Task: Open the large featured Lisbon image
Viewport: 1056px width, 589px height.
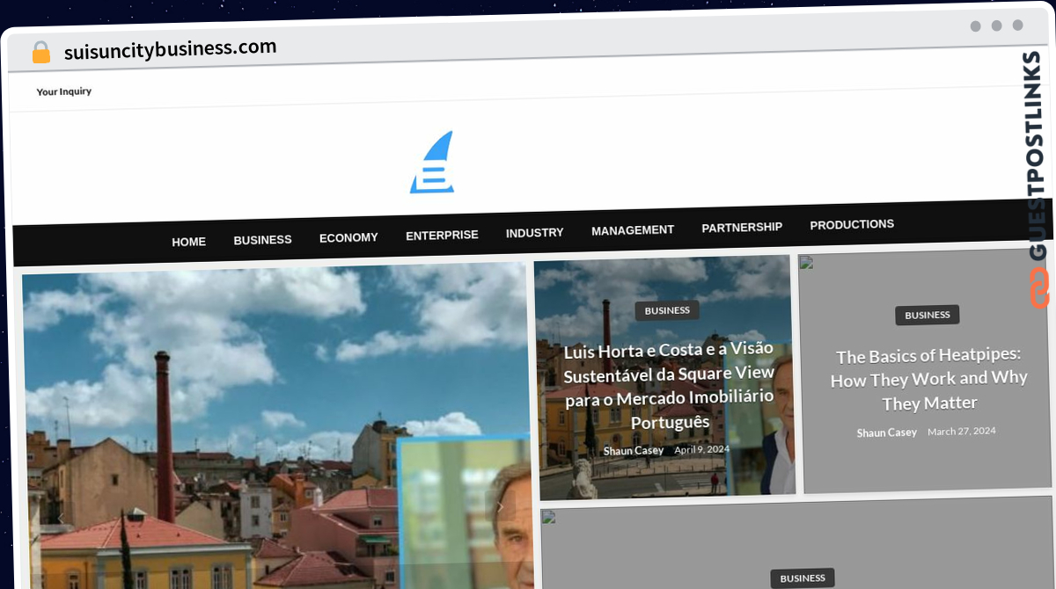Action: (277, 426)
